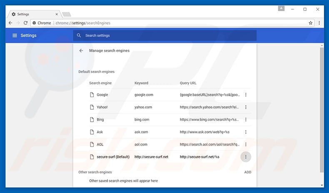
Task: Open more actions for secure-surf
Action: (x=246, y=157)
